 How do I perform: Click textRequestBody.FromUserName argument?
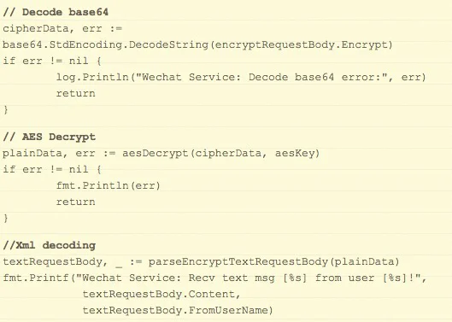[x=175, y=310]
